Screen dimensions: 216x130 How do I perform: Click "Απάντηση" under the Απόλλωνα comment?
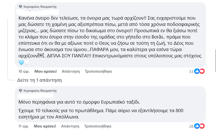70,126
